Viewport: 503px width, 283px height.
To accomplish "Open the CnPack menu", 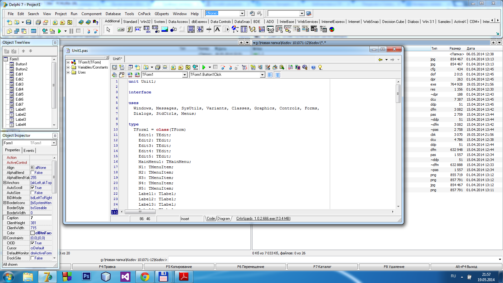I will (144, 14).
